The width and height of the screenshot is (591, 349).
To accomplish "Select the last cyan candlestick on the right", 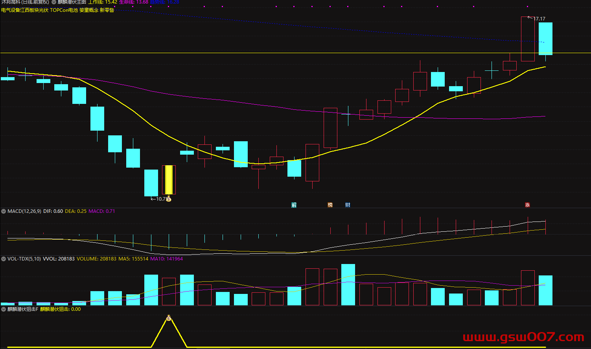I will click(x=545, y=39).
